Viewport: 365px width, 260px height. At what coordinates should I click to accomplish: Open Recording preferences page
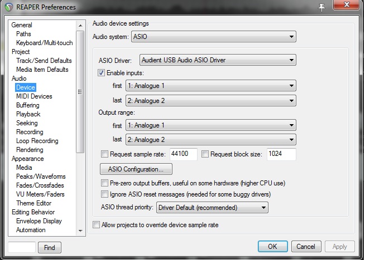point(30,132)
